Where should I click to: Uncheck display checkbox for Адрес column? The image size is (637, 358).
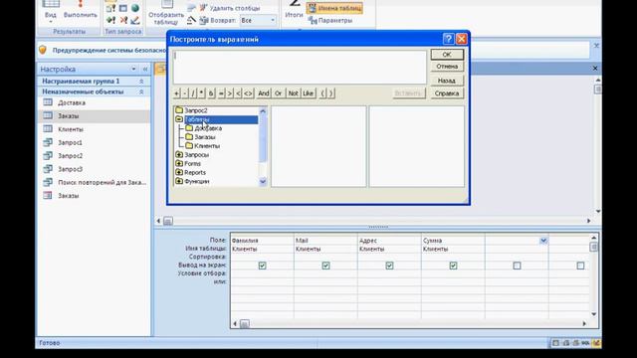(x=389, y=266)
